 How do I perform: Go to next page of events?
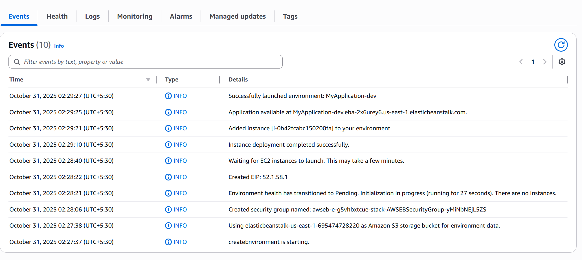click(544, 62)
